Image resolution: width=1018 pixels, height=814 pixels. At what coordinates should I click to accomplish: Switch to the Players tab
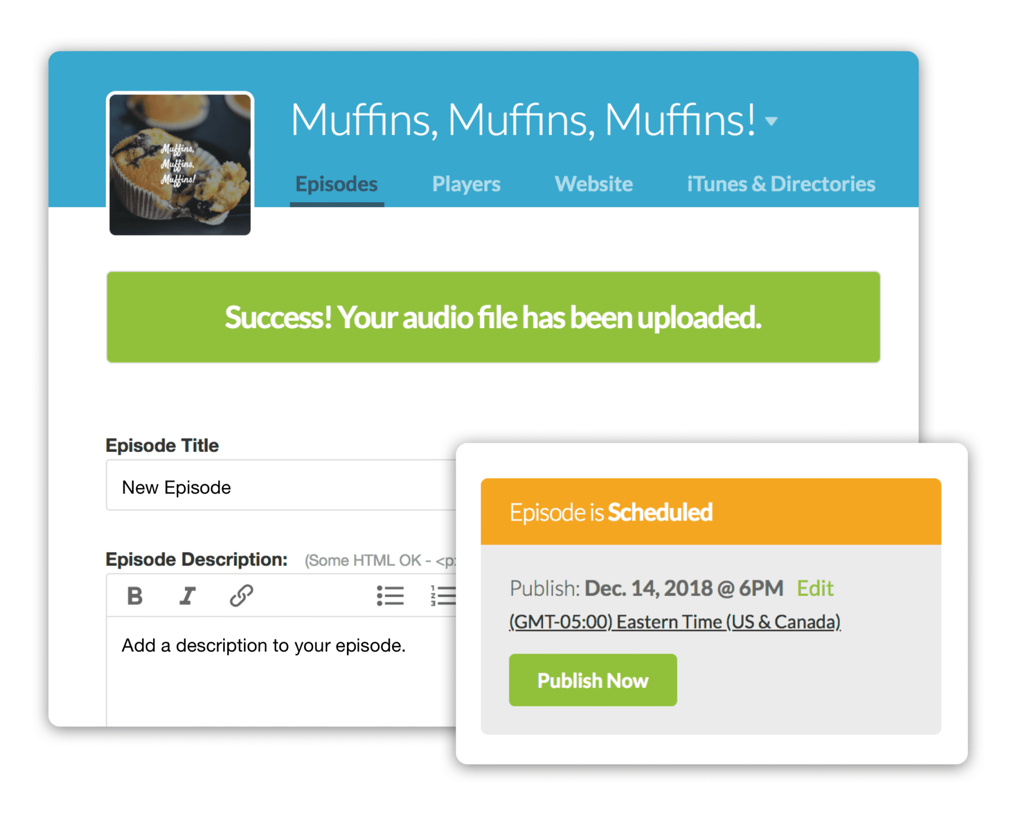pos(466,183)
